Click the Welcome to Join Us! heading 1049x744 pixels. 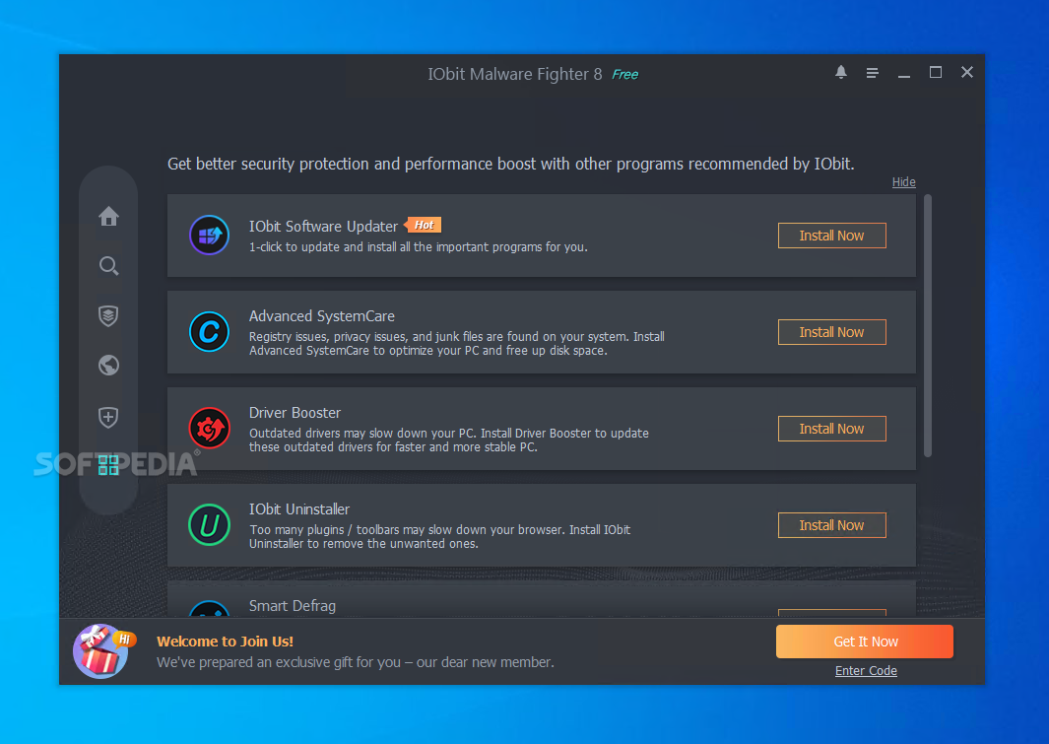pyautogui.click(x=225, y=642)
